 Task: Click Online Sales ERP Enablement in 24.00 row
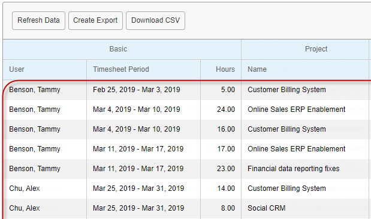[x=297, y=109]
